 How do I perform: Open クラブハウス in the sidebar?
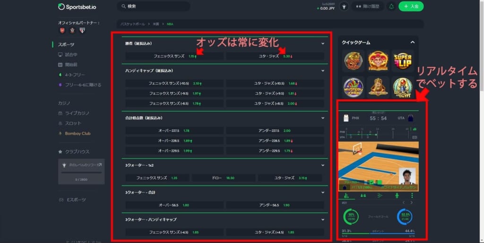pos(74,151)
